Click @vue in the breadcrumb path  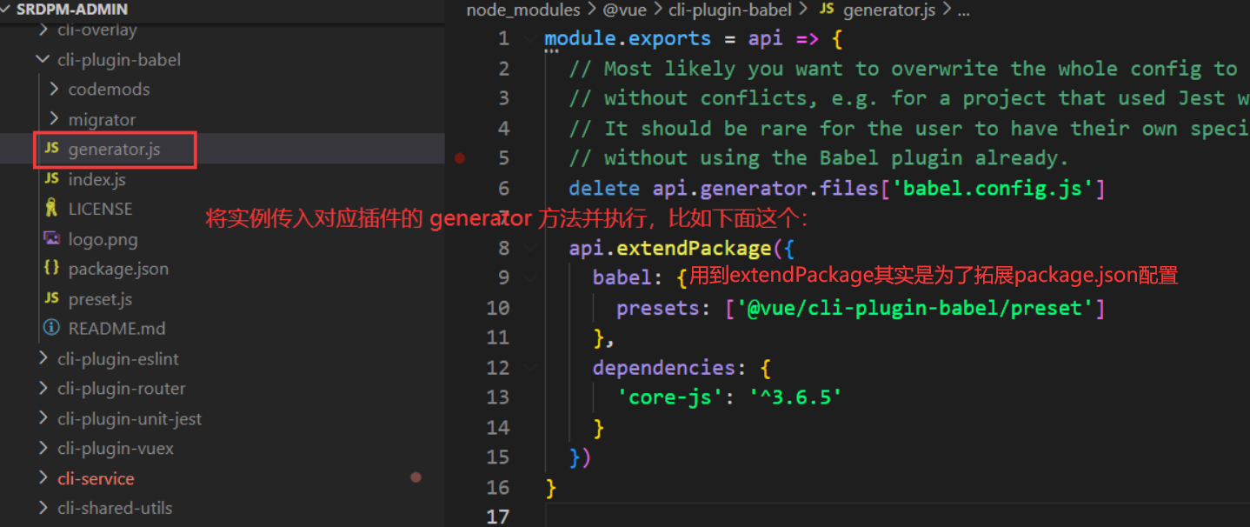click(626, 10)
